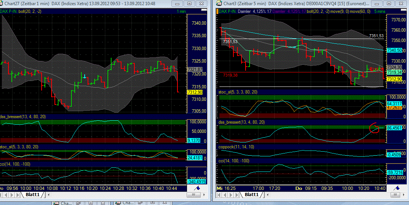Click the -59,7216 cci value

pos(395,172)
